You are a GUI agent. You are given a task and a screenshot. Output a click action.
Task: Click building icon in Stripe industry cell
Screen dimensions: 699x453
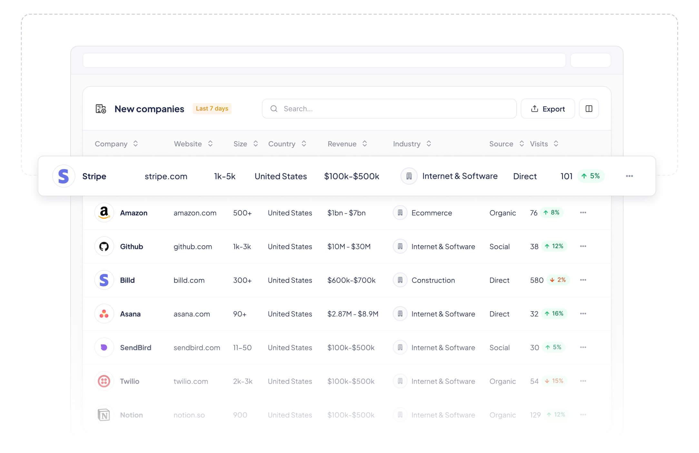(409, 176)
